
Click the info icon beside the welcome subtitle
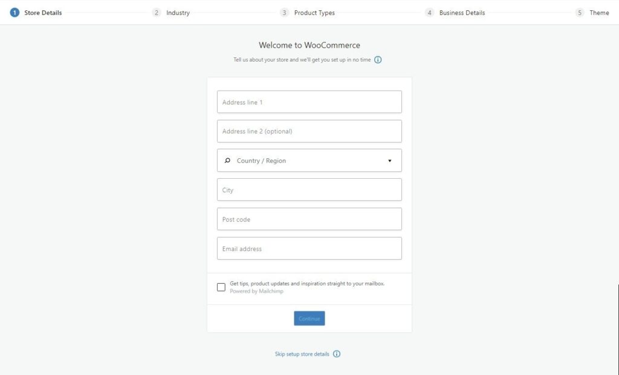pyautogui.click(x=378, y=60)
